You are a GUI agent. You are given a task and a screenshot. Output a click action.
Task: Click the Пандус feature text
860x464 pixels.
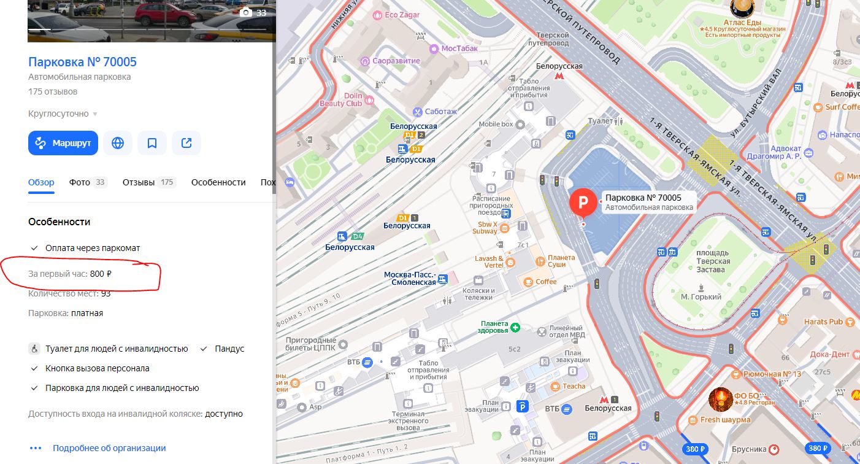tap(229, 349)
